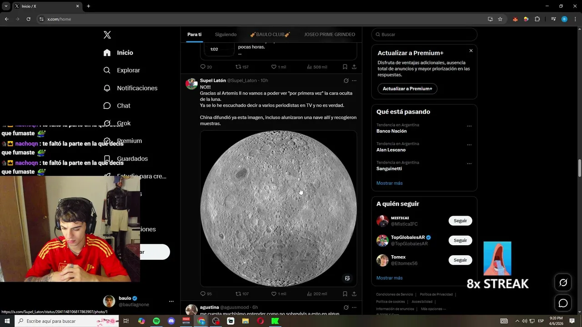The height and width of the screenshot is (327, 582).
Task: Click Windows search box in taskbar
Action: coord(66,321)
